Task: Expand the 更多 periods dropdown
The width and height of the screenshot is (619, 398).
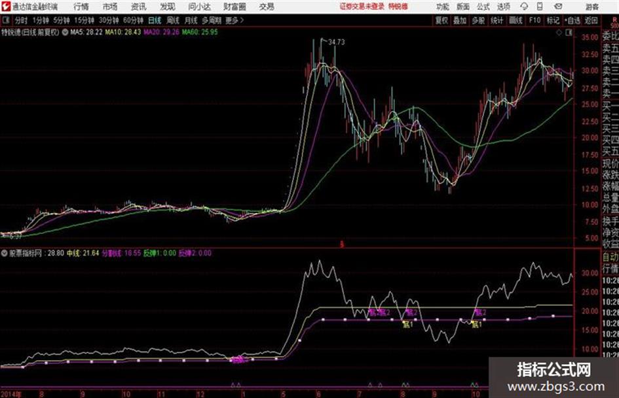Action: (x=234, y=20)
